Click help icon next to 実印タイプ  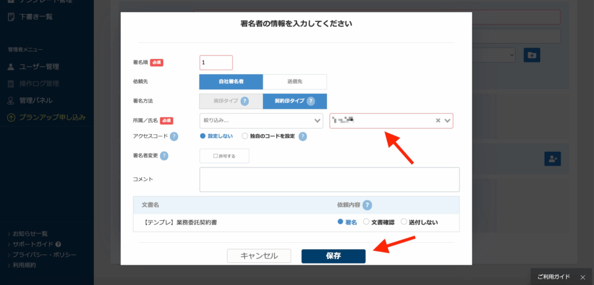[x=245, y=101]
